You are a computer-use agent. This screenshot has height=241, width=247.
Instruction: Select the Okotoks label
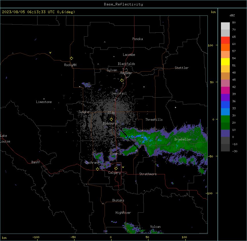pos(118,200)
